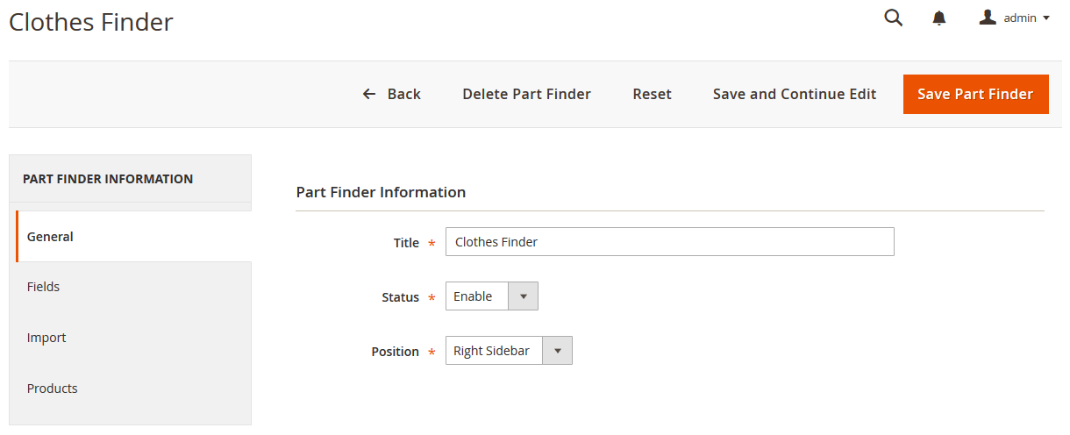Viewport: 1070px width, 435px height.
Task: Switch to the General tab
Action: [x=50, y=237]
